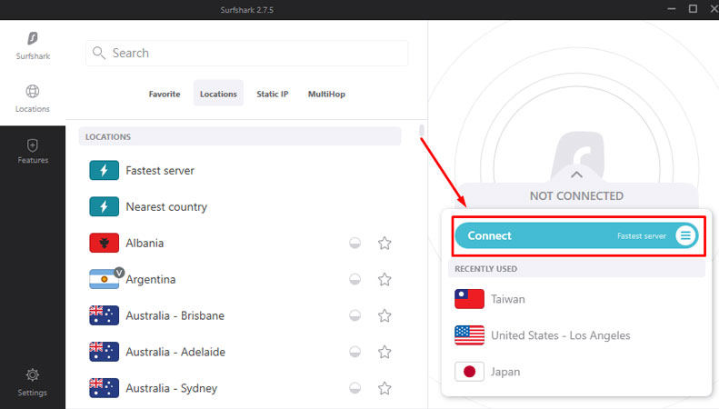719x409 pixels.
Task: Select the Fastest server lightning icon
Action: pos(105,171)
